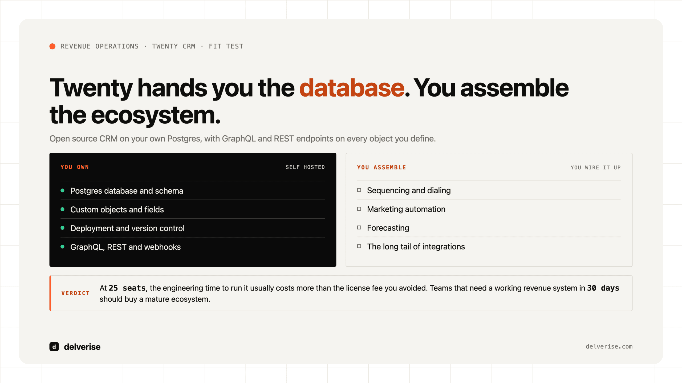The width and height of the screenshot is (682, 383).
Task: Click 'should buy a mature ecosystem.' line
Action: click(x=155, y=299)
